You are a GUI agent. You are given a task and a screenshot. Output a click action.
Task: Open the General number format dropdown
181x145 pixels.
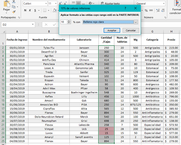point(163,4)
